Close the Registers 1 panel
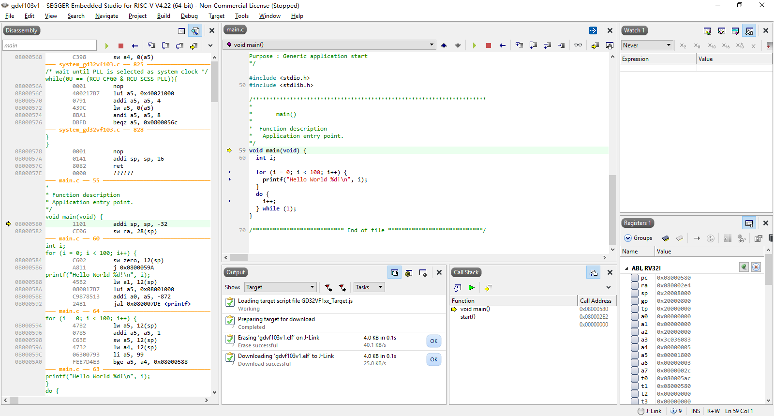The image size is (774, 416). (766, 223)
